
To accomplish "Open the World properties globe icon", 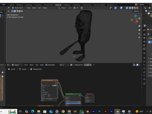I will (x=144, y=49).
